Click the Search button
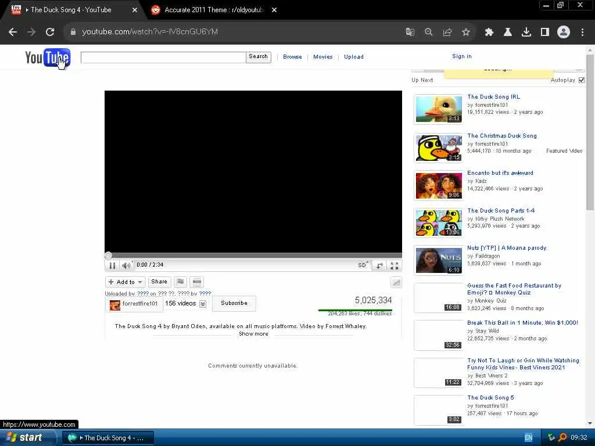 259,57
